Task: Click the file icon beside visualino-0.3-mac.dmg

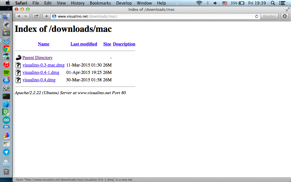Action: tap(18, 65)
